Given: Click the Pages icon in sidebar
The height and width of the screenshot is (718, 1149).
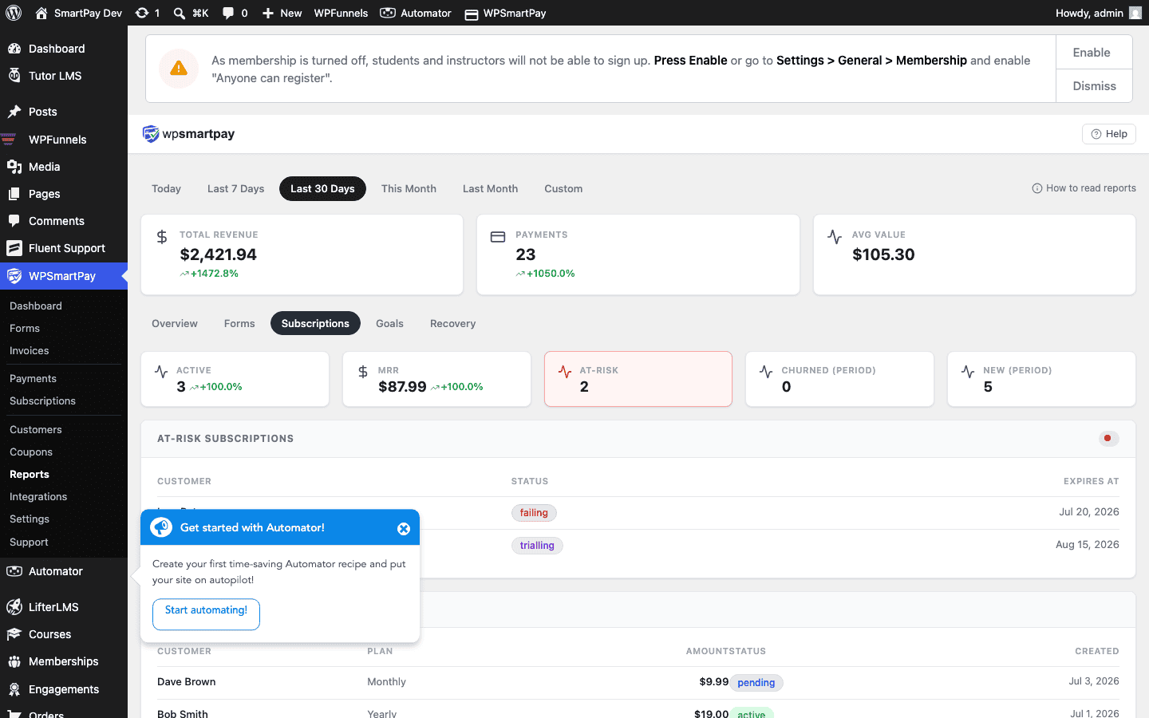Looking at the screenshot, I should click(x=14, y=194).
